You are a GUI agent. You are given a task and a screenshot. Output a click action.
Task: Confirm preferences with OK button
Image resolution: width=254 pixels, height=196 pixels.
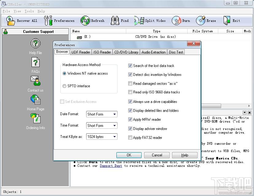coord(129,155)
